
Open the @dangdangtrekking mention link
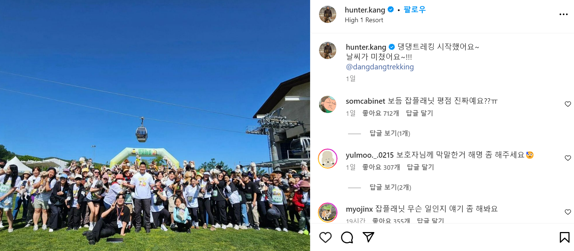pos(380,67)
